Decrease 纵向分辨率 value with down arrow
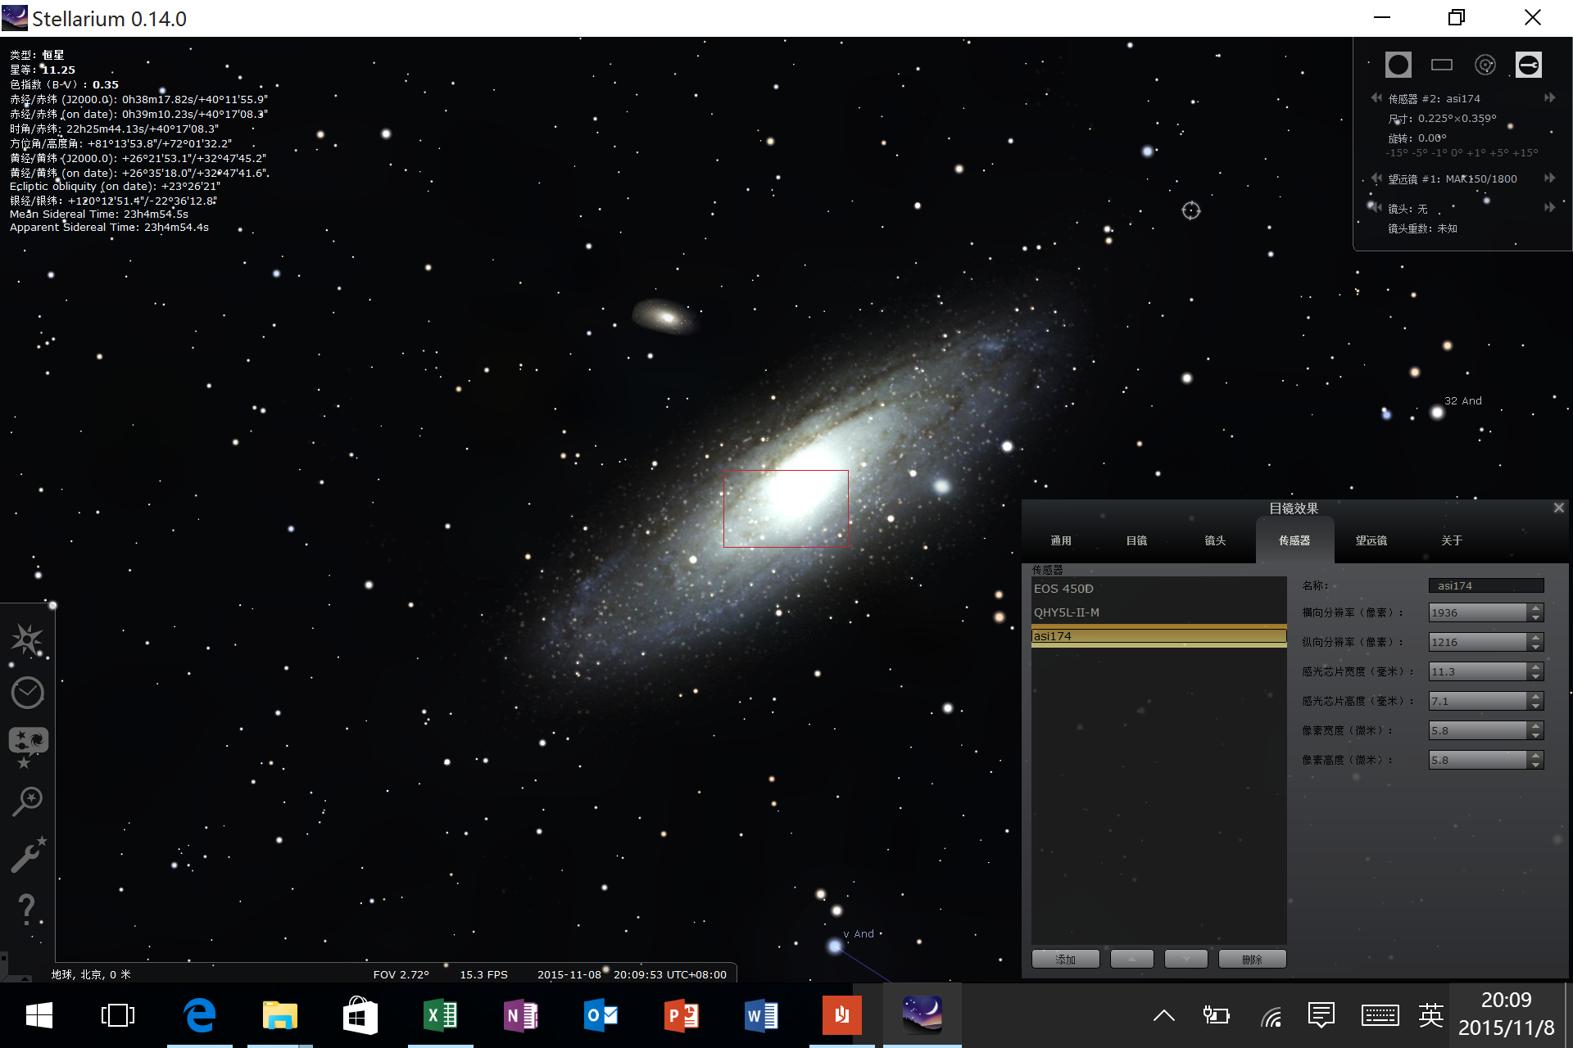The width and height of the screenshot is (1573, 1048). pos(1535,647)
